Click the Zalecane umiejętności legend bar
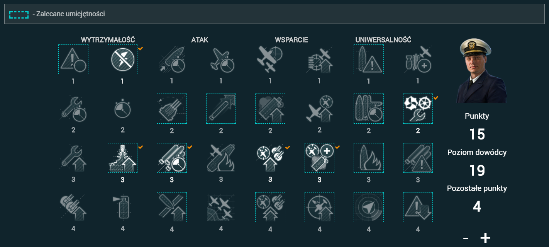549x247 pixels. [x=274, y=14]
